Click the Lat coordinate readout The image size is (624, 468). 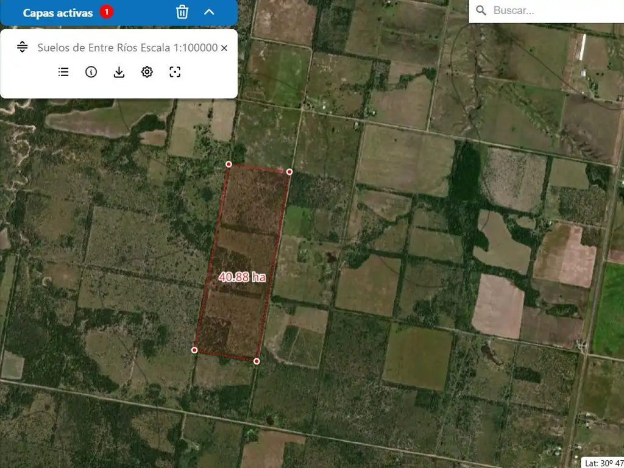click(x=602, y=463)
